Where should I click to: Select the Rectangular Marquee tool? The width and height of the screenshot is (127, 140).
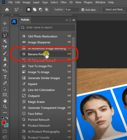click(x=5, y=29)
